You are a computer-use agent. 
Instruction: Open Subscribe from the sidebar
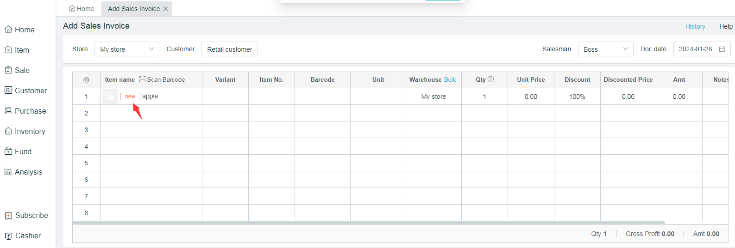tap(26, 215)
